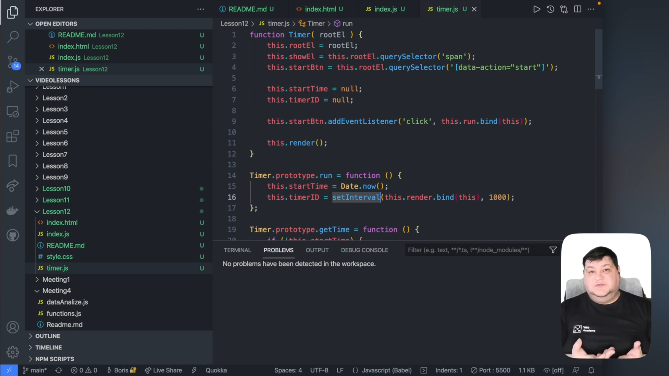
Task: Open the Run and Debug view
Action: pyautogui.click(x=13, y=87)
